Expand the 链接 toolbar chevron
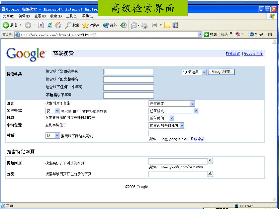279x209 pixels. pos(231,33)
